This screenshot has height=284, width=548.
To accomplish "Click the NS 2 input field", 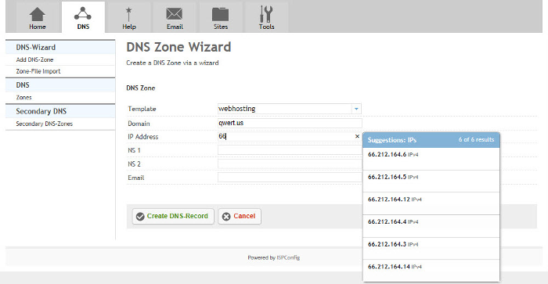I will [290, 164].
